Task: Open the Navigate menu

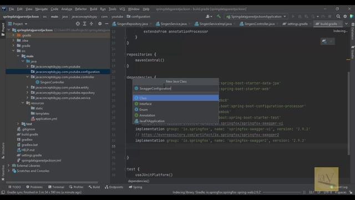Action: tap(41, 9)
